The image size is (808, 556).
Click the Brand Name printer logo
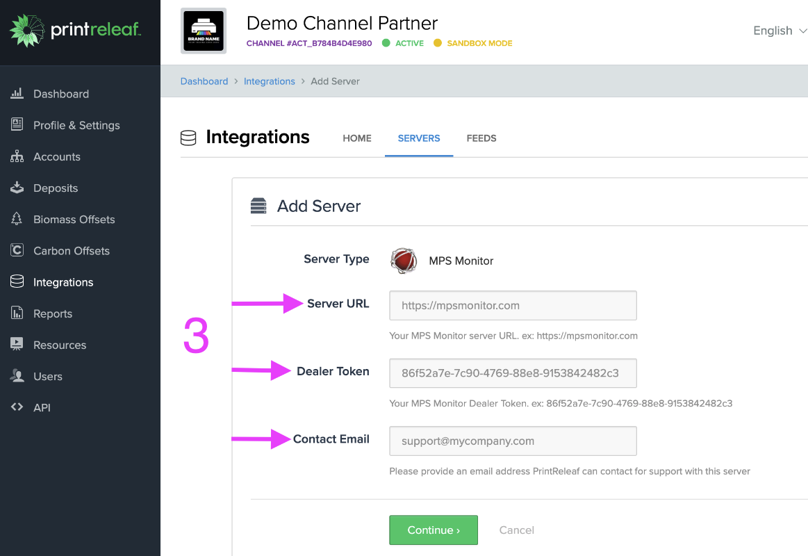203,31
